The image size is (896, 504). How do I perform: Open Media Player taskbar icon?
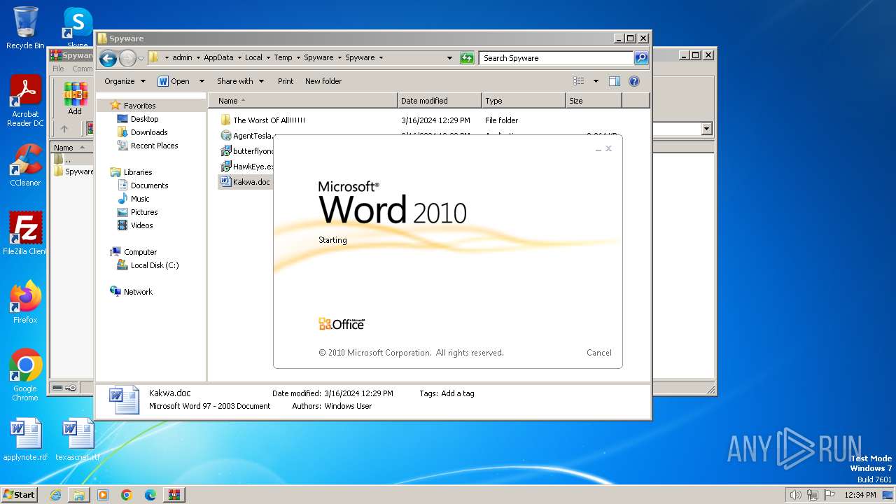tap(103, 495)
